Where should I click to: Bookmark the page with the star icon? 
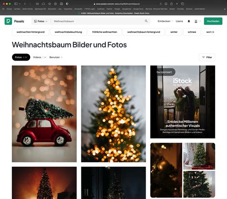pos(49,4)
